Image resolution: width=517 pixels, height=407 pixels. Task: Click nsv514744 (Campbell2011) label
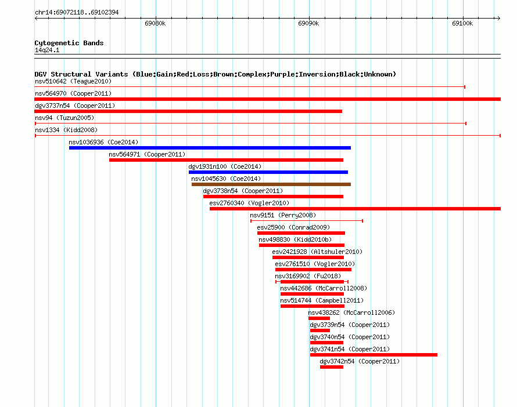322,300
